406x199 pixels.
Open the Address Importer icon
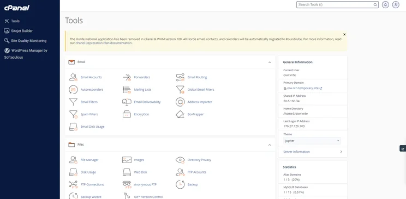pyautogui.click(x=180, y=102)
